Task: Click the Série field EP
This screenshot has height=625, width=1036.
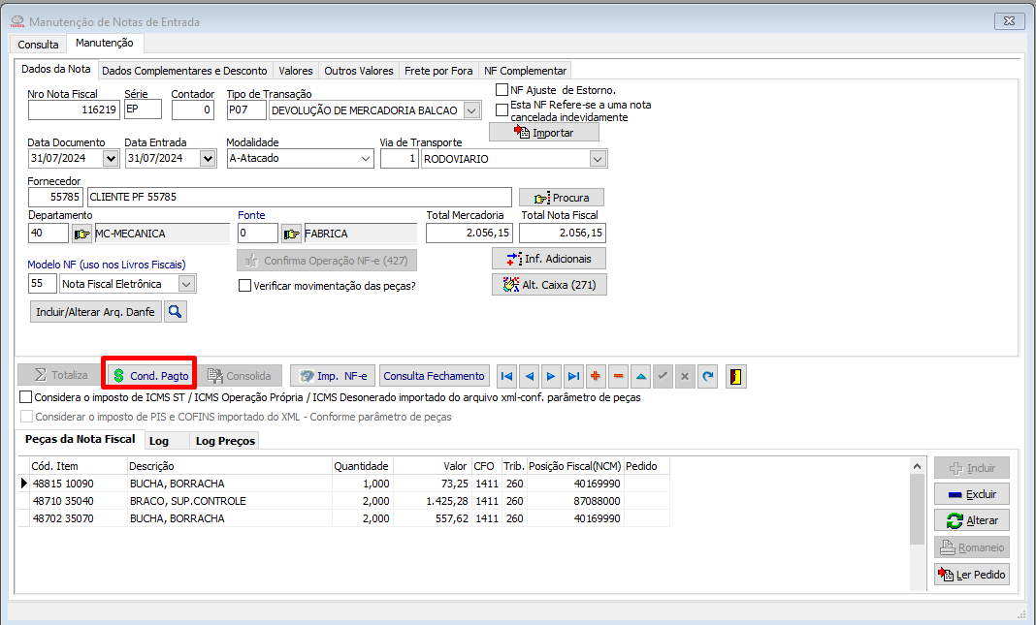Action: [143, 109]
